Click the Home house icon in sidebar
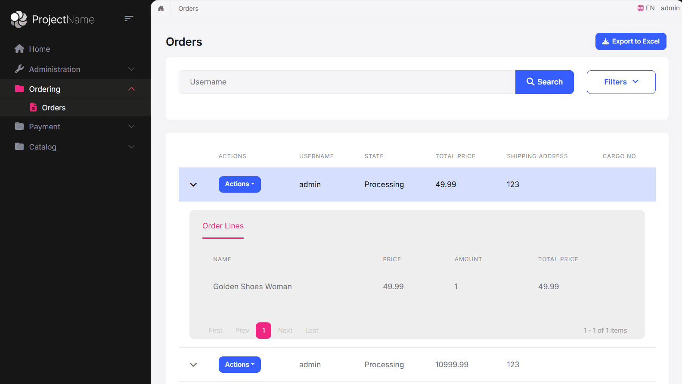The width and height of the screenshot is (682, 384). pyautogui.click(x=19, y=49)
